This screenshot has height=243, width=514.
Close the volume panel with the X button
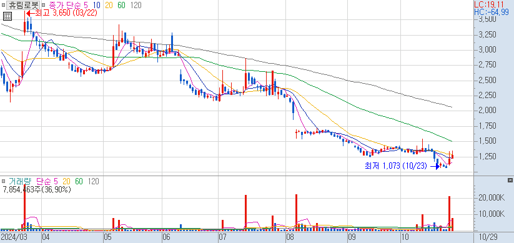(x=510, y=181)
